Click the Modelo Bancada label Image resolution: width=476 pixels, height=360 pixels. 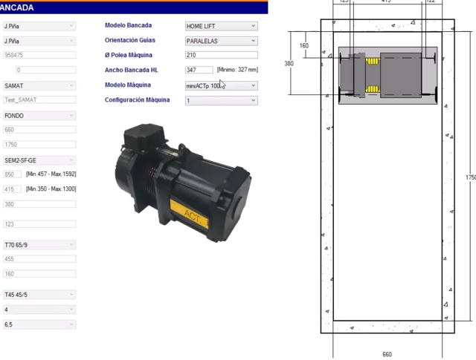click(x=128, y=25)
